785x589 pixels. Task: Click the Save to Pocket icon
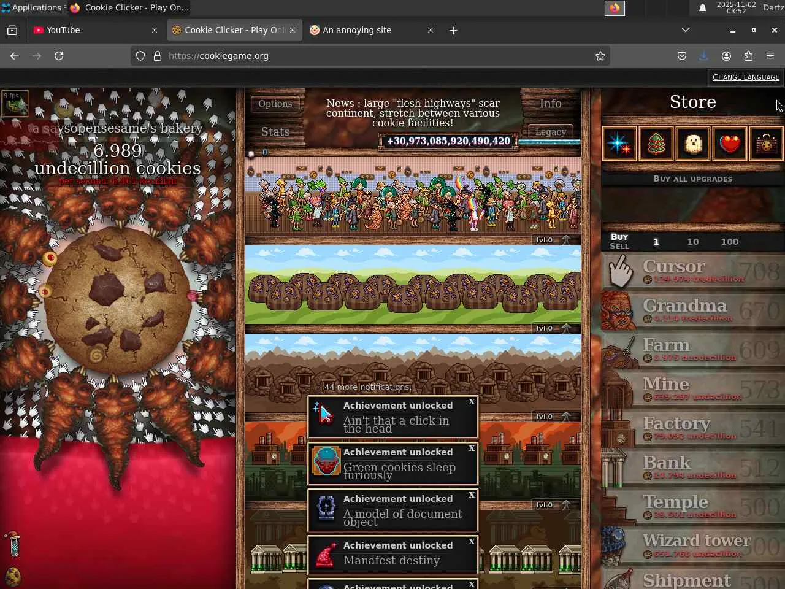click(x=682, y=56)
